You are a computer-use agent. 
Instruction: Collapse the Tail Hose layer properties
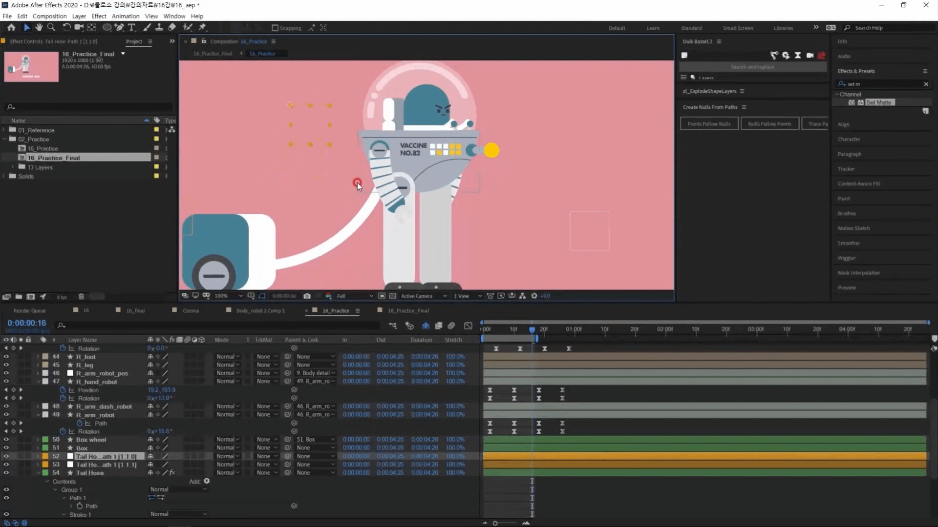coord(38,473)
